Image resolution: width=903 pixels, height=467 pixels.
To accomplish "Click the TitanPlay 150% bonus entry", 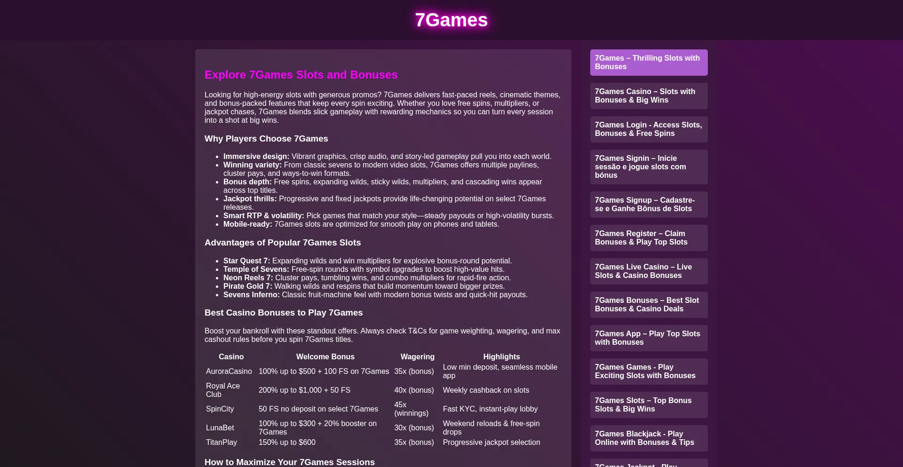I will 287,442.
